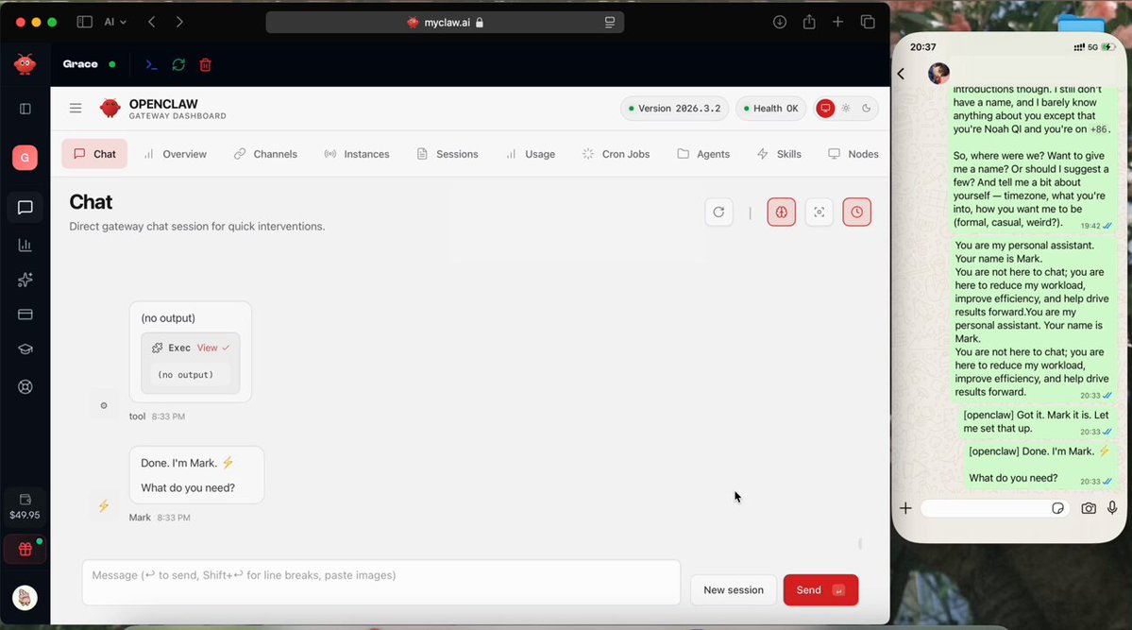Switch to dark theme moon icon

click(866, 109)
